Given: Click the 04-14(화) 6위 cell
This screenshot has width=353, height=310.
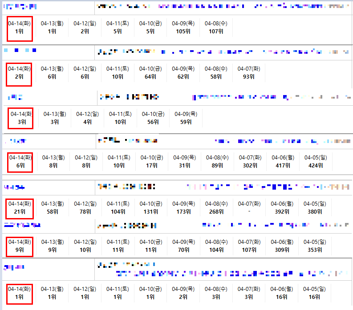Looking at the screenshot, I should coord(20,162).
